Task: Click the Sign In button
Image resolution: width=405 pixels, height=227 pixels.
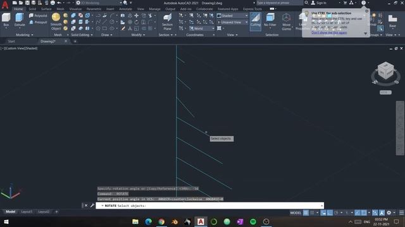Action: tap(319, 3)
